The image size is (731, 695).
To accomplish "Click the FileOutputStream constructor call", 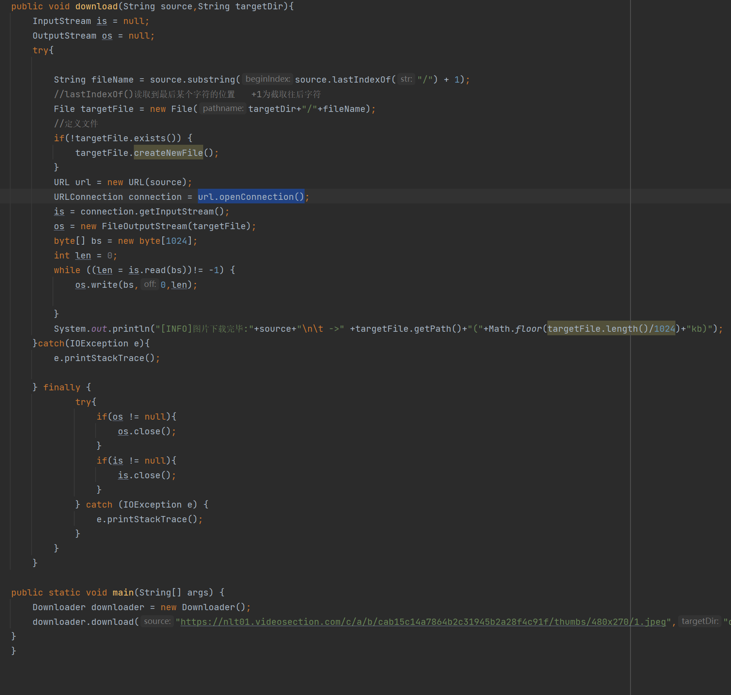I will click(x=144, y=226).
